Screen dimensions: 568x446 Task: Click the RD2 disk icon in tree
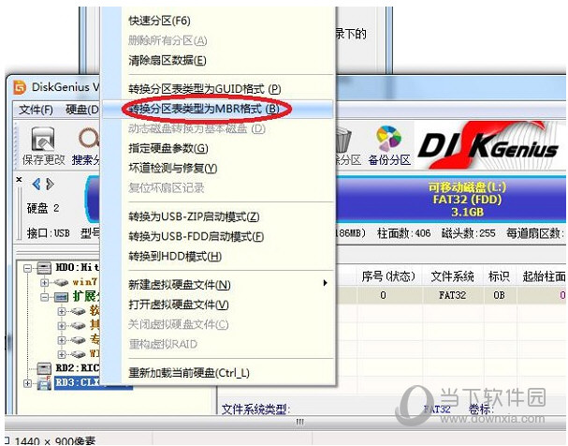click(x=44, y=369)
